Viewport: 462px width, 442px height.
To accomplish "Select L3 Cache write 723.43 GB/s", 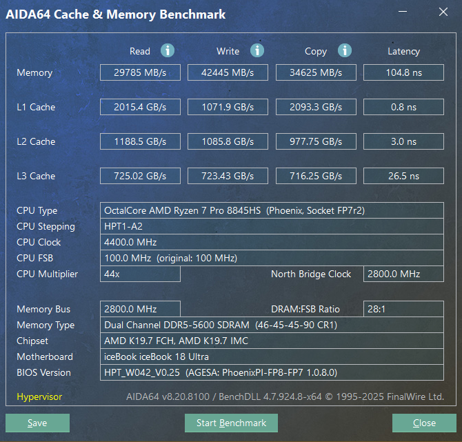I will (x=228, y=176).
